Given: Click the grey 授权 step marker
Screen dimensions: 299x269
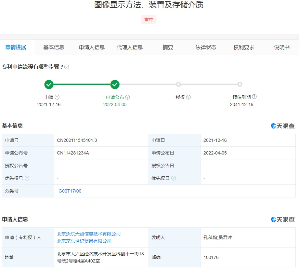Looking at the screenshot, I should 178,84.
